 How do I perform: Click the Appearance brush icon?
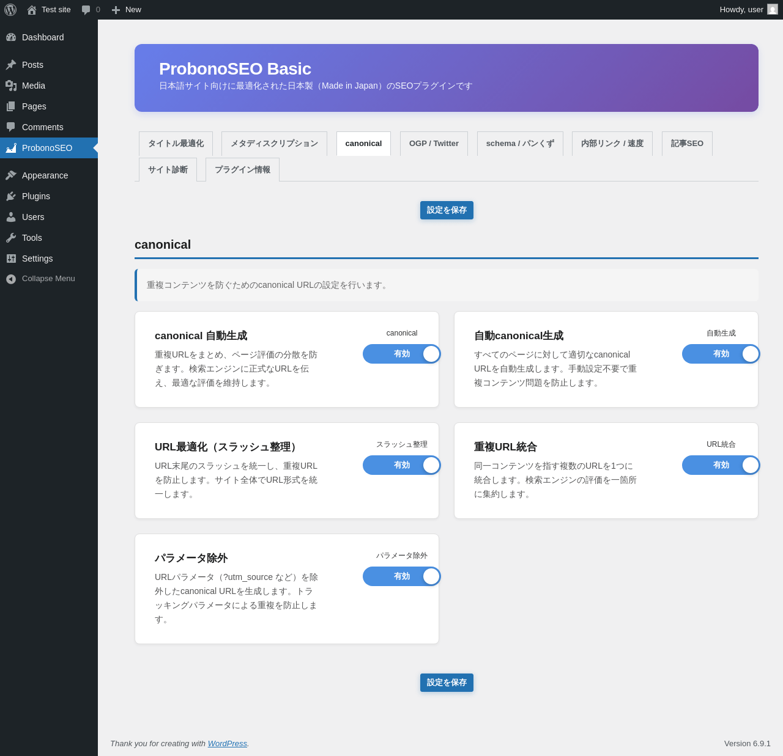pyautogui.click(x=11, y=175)
